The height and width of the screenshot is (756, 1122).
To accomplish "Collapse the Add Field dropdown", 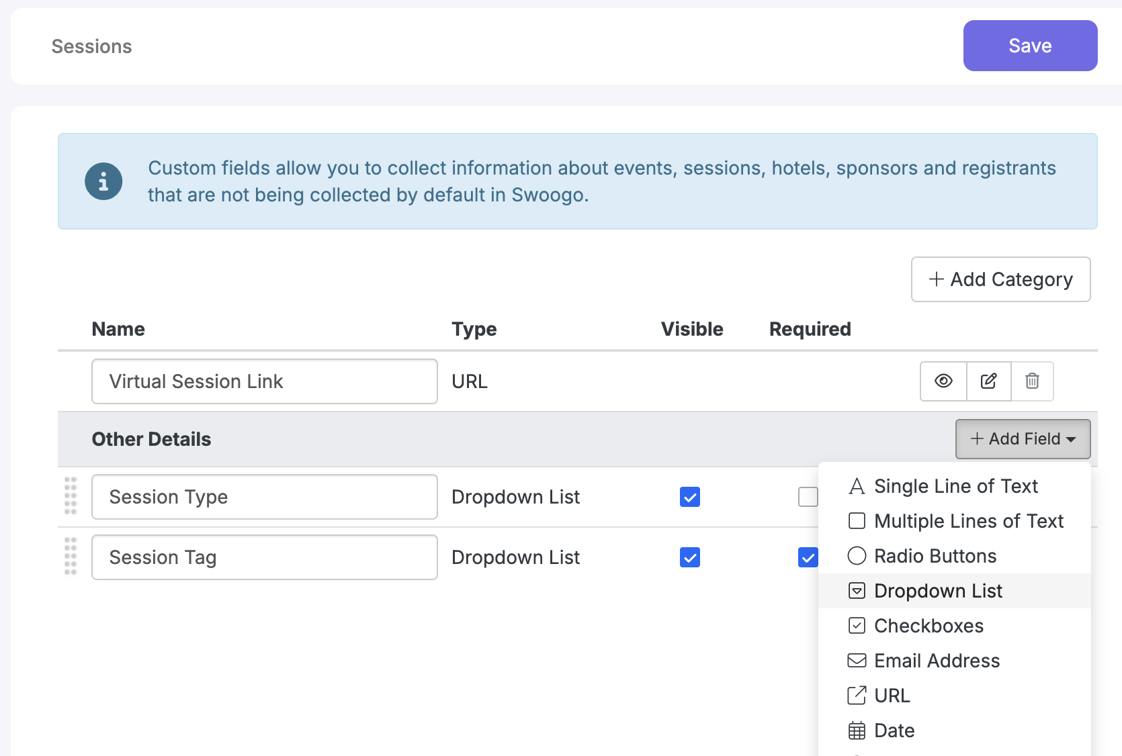I will coord(1023,439).
